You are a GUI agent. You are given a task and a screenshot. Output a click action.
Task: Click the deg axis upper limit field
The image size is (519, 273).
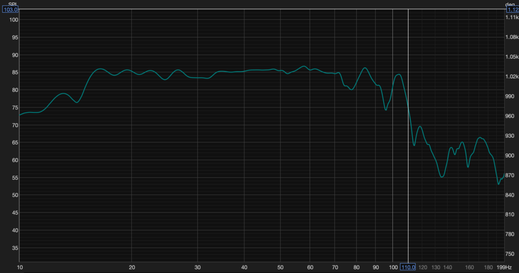click(x=512, y=10)
